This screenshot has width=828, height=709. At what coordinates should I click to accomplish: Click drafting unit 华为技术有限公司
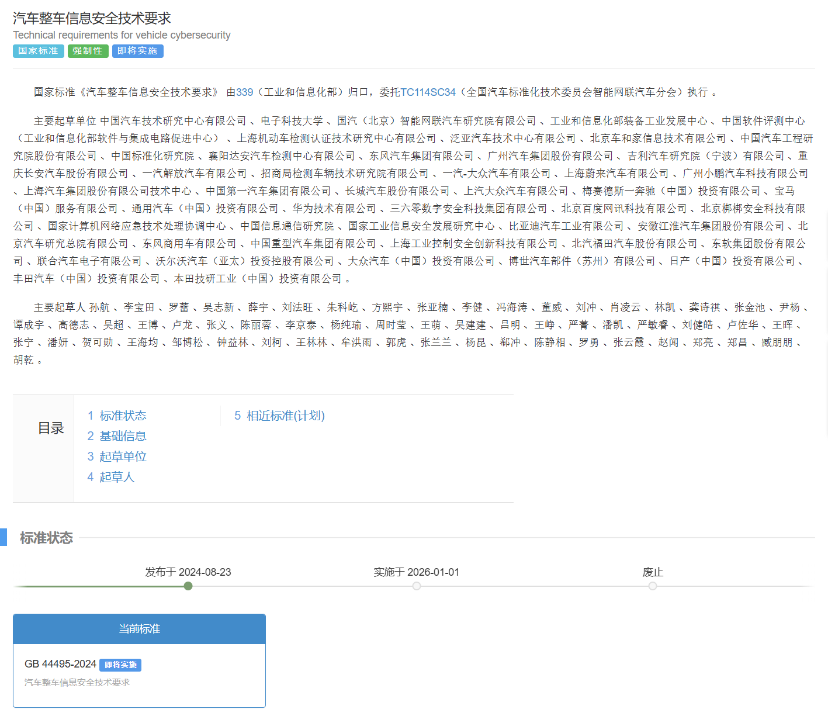coord(334,209)
